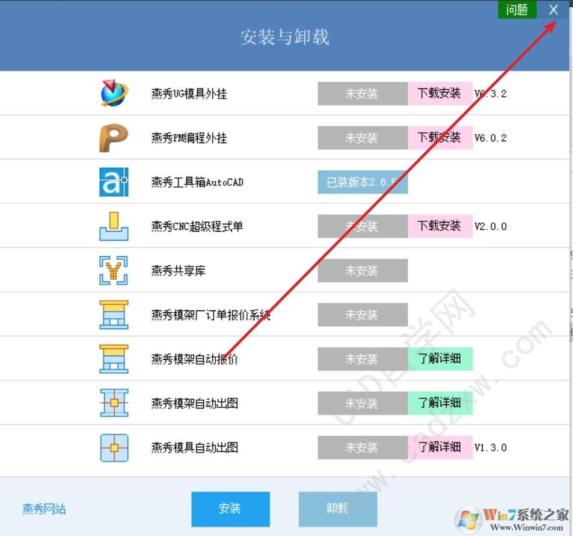Select the 燕秀模具自动出图 icon
The height and width of the screenshot is (536, 573).
click(114, 447)
